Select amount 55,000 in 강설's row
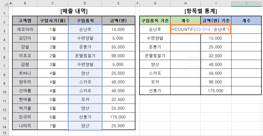The image size is (263, 136). (118, 47)
